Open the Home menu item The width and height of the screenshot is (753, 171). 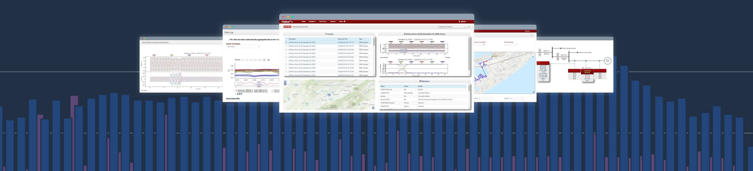pos(304,22)
